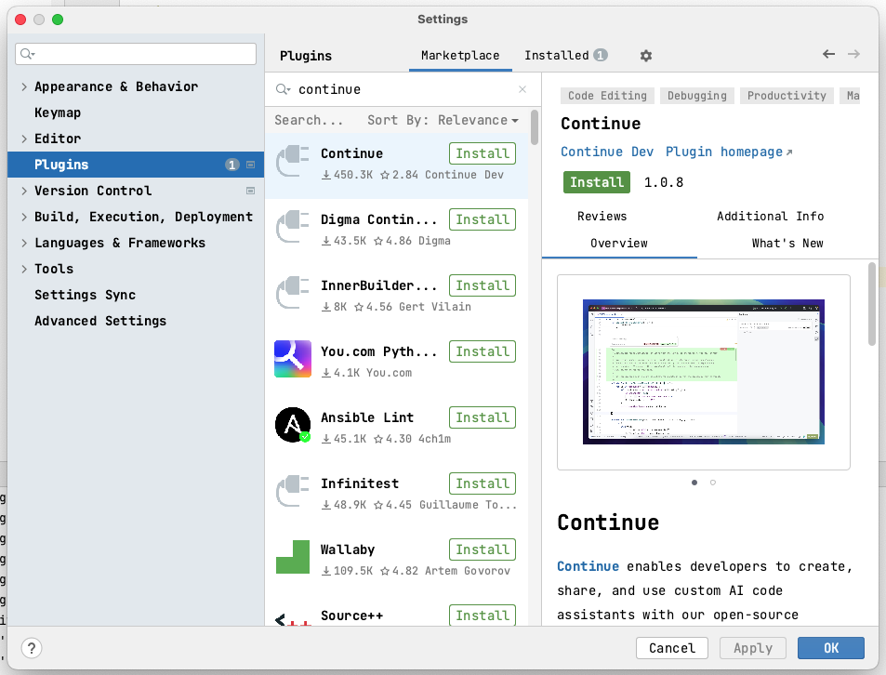The height and width of the screenshot is (675, 886).
Task: Select the second screenshot carousel dot
Action: point(712,483)
